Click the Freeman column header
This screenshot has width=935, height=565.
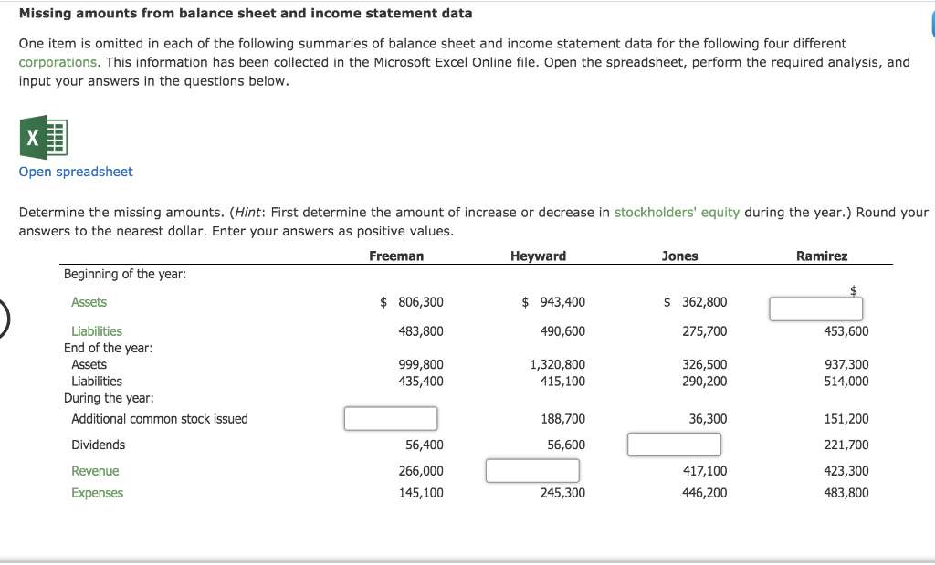click(396, 256)
